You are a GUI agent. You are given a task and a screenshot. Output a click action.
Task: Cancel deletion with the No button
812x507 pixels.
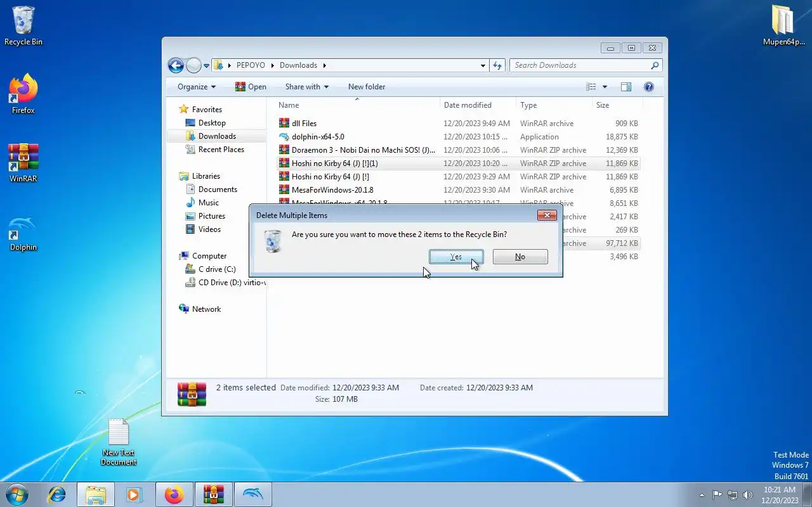[x=520, y=257]
